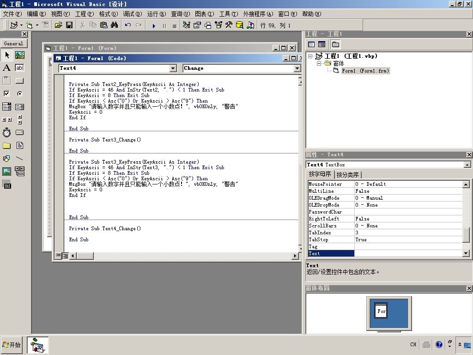Open Add Project dropdown arrow in toolbar
Image resolution: width=473 pixels, height=355 pixels.
click(21, 25)
